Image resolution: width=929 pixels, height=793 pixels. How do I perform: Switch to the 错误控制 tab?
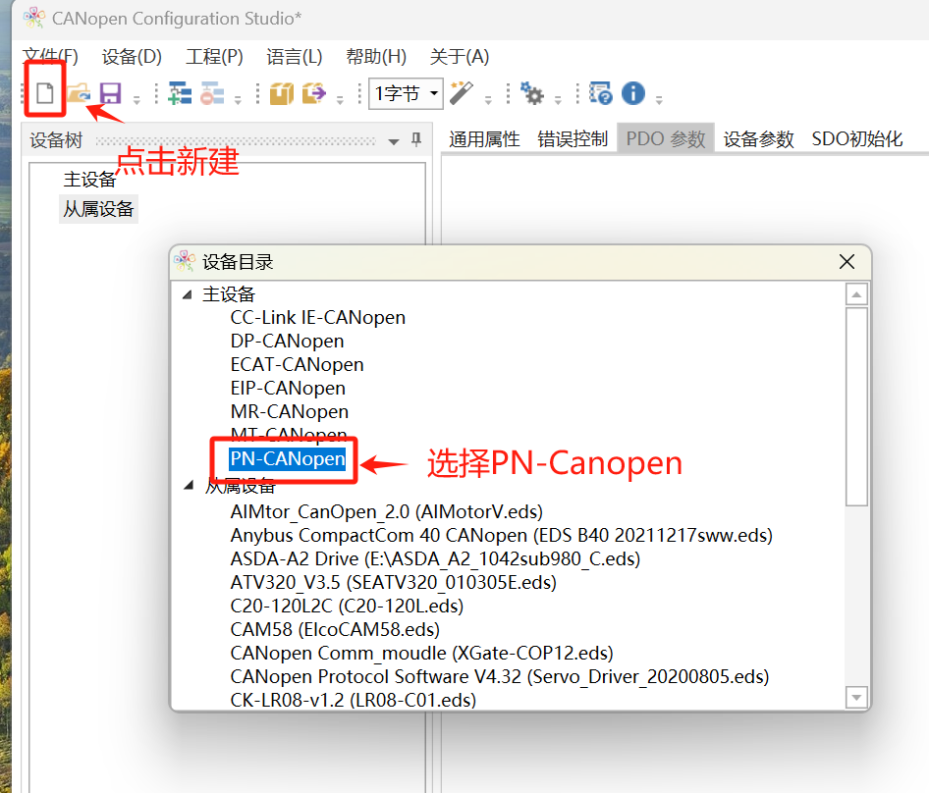(573, 139)
